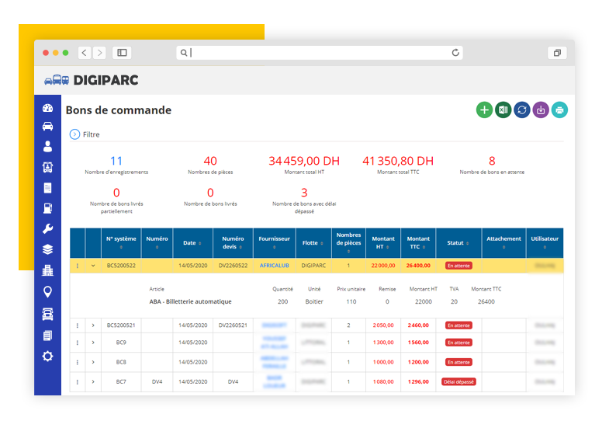Open the AFRICALUB supplier link

(x=274, y=266)
